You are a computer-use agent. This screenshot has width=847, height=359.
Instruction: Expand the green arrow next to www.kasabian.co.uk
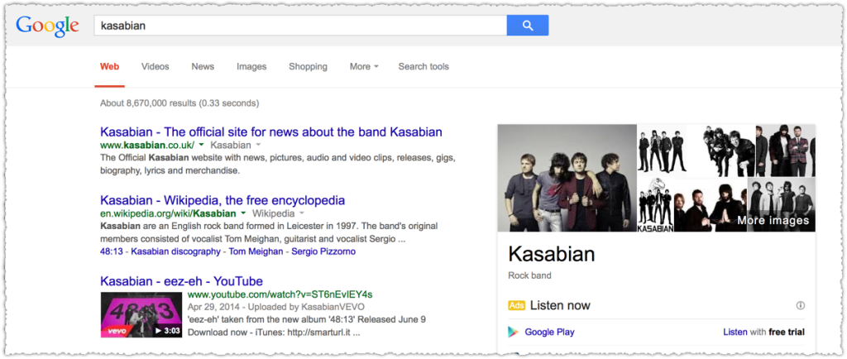click(x=201, y=146)
